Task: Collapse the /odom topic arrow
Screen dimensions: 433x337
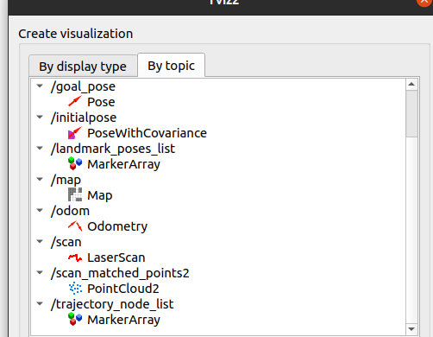Action: point(40,210)
